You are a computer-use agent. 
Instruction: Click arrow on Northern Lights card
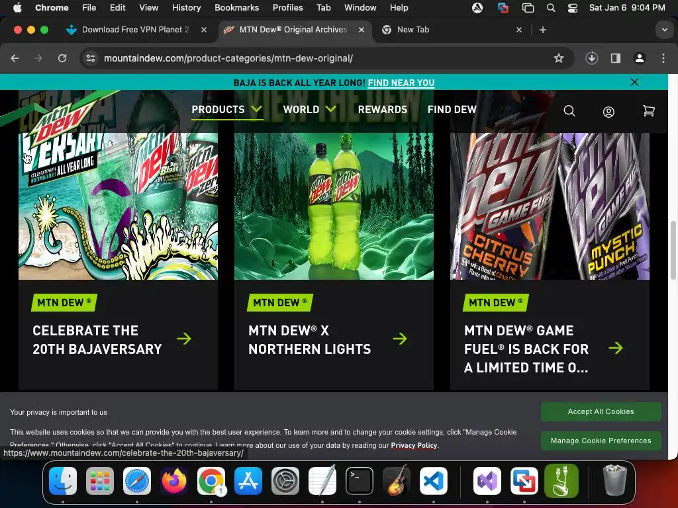[x=400, y=339]
